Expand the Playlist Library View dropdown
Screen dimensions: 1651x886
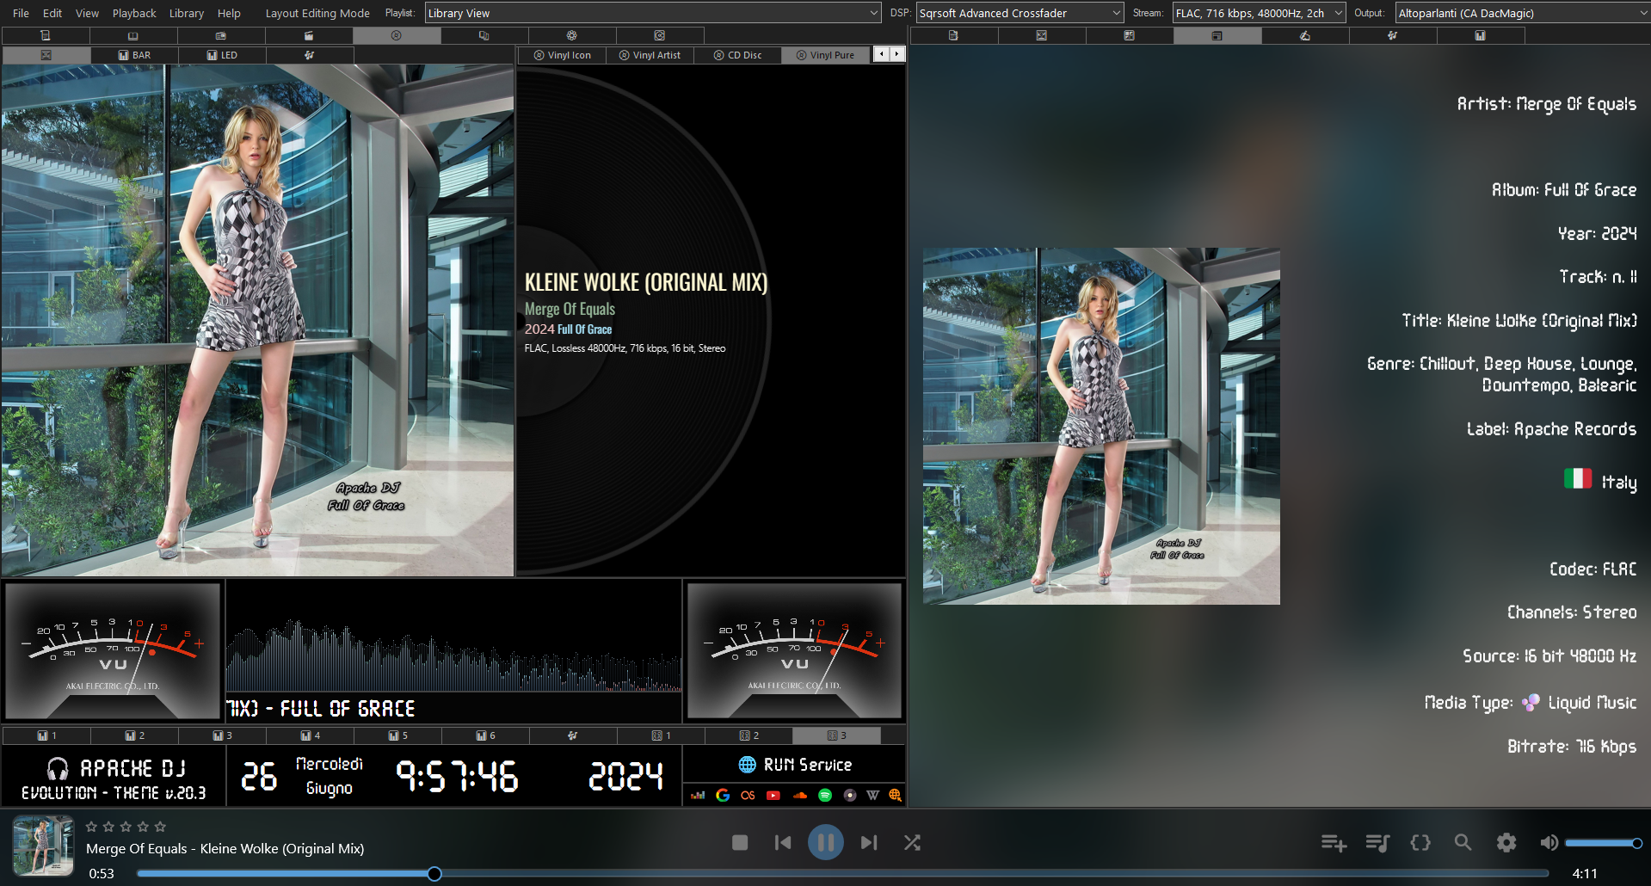point(653,13)
